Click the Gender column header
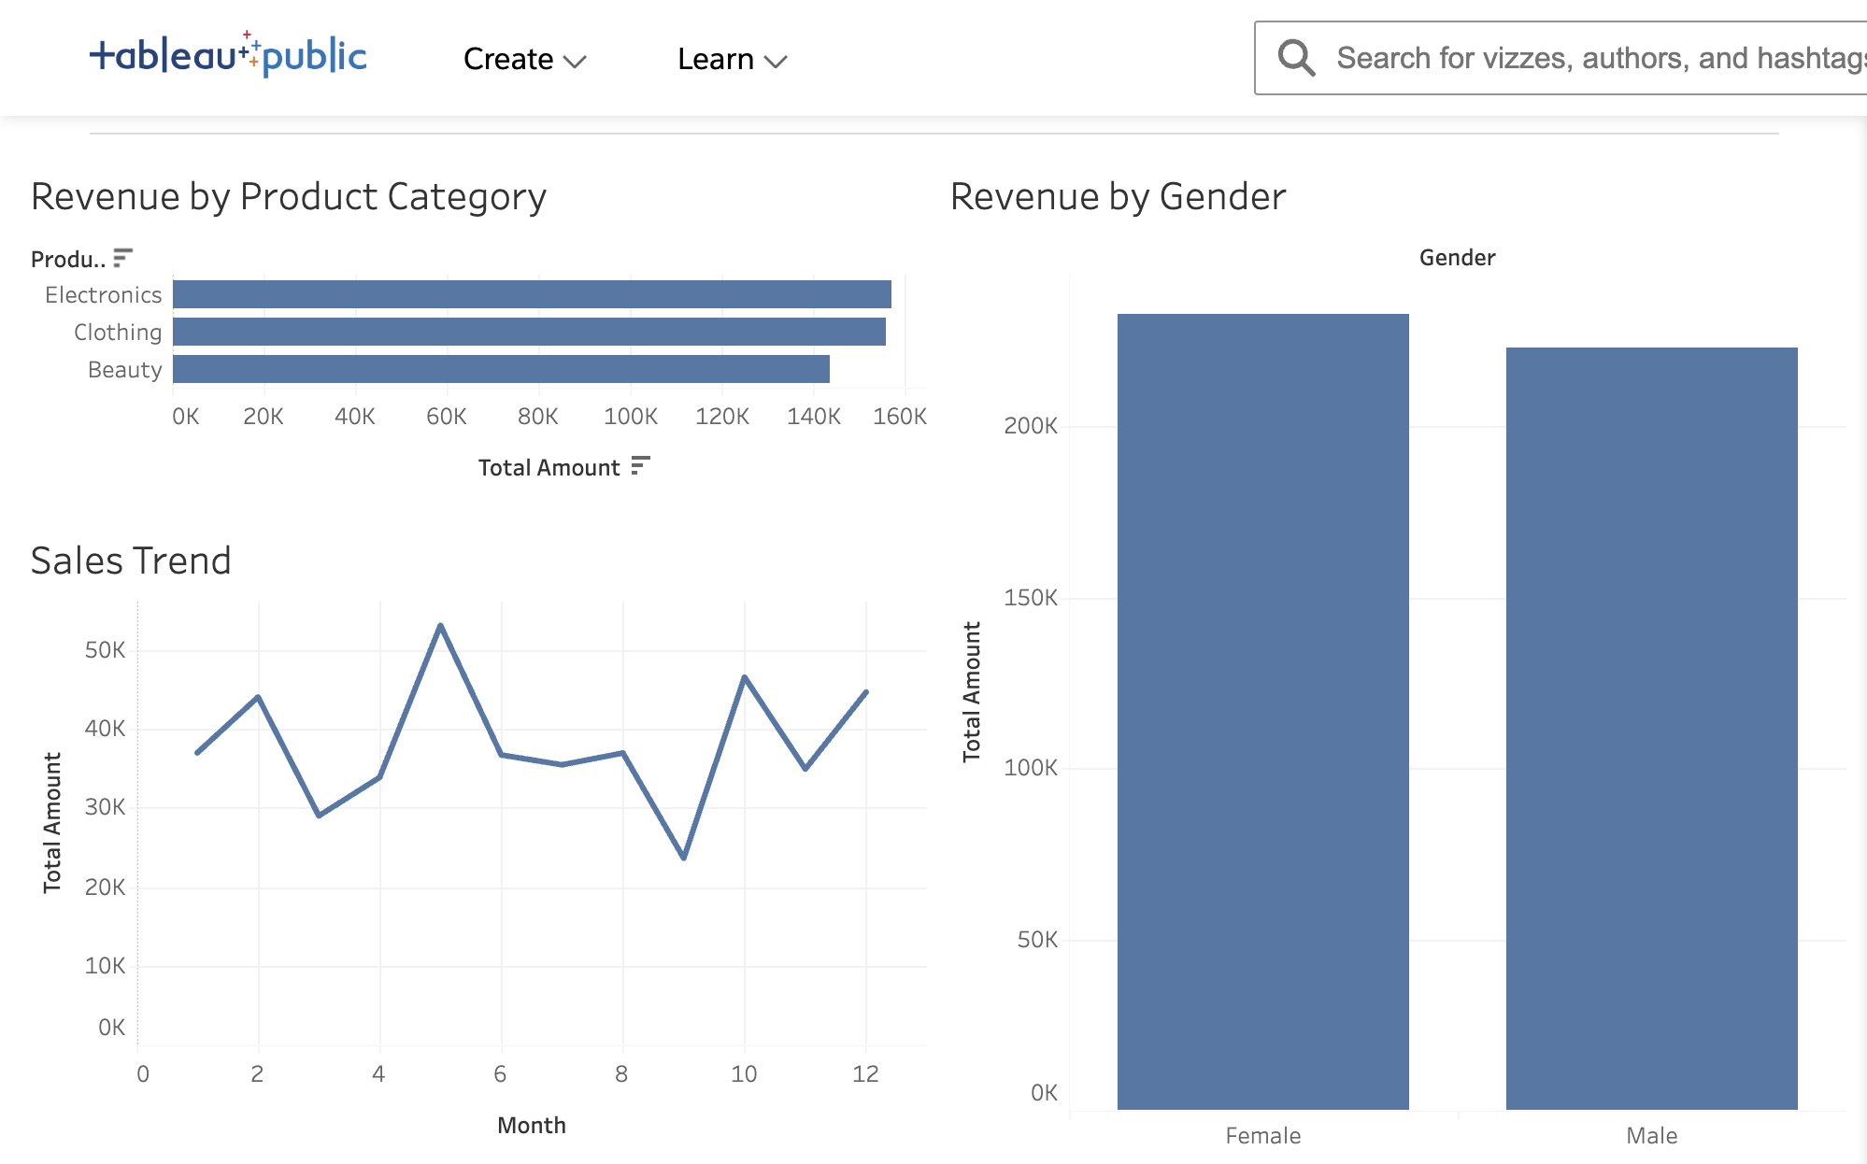This screenshot has height=1164, width=1867. pos(1457,258)
